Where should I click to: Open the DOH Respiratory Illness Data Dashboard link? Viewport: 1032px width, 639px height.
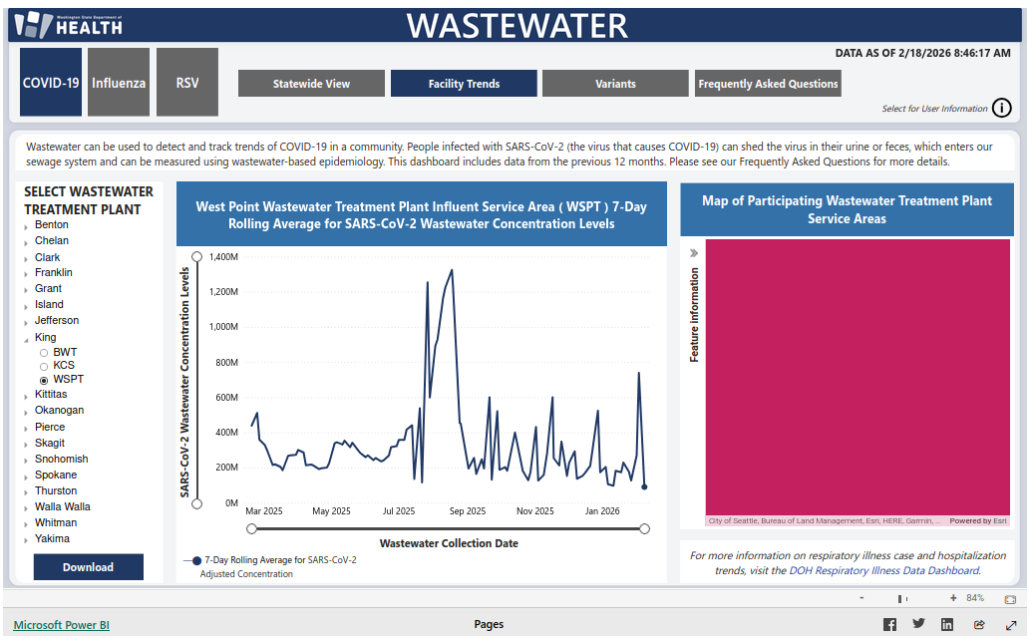click(x=883, y=571)
